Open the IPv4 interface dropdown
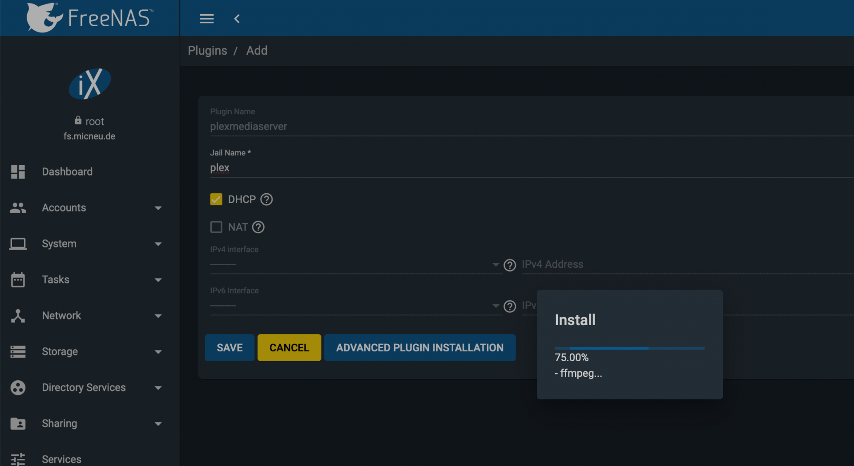Screen dimensions: 854x466 tap(355, 265)
